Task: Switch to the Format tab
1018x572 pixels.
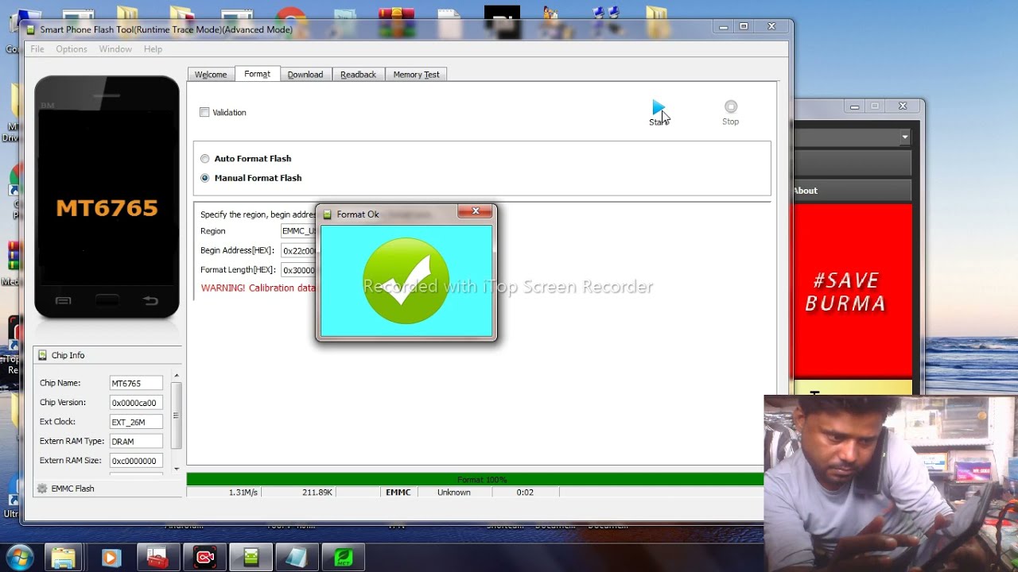Action: [257, 74]
